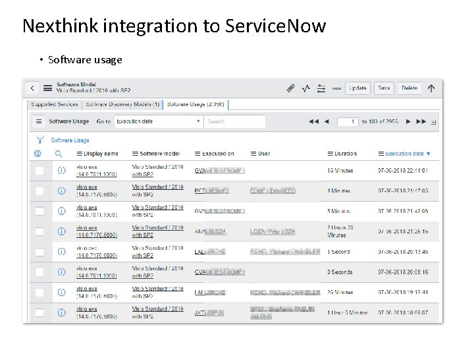Open the Execution date column menu
Image resolution: width=474 pixels, height=356 pixels.
[381, 154]
